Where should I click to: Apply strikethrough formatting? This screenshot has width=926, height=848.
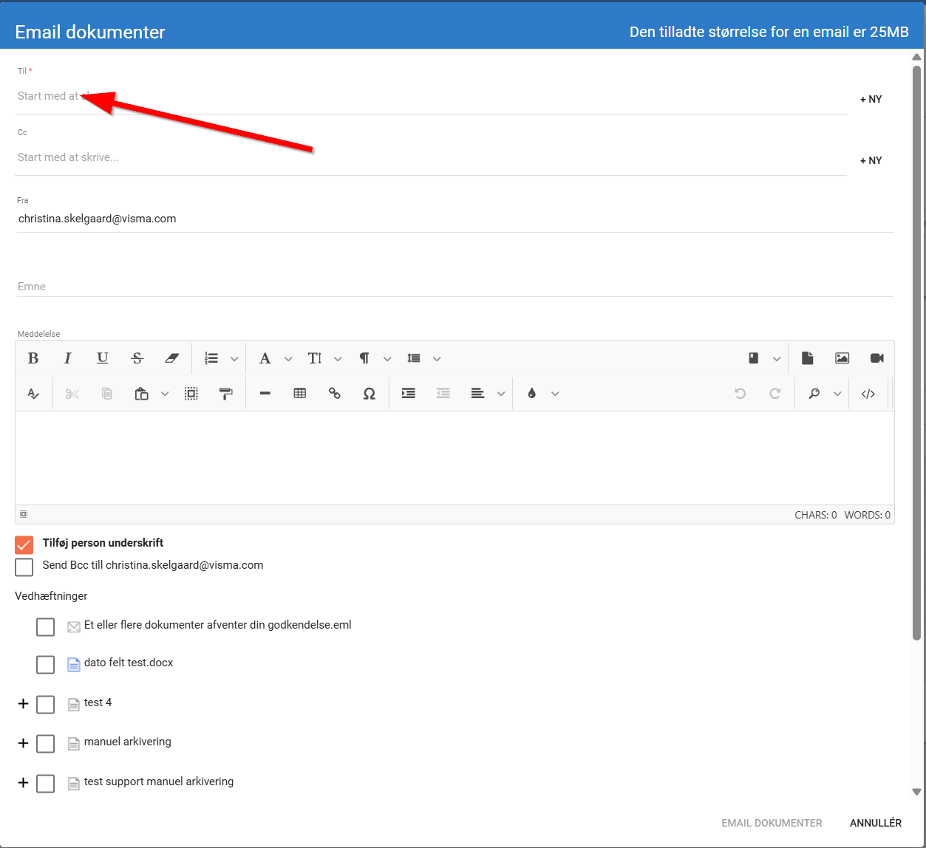coord(137,358)
